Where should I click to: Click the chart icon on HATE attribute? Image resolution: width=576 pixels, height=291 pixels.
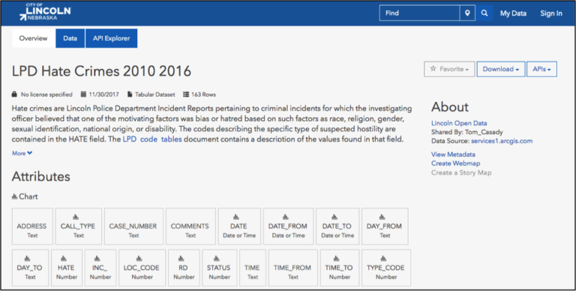coord(64,258)
